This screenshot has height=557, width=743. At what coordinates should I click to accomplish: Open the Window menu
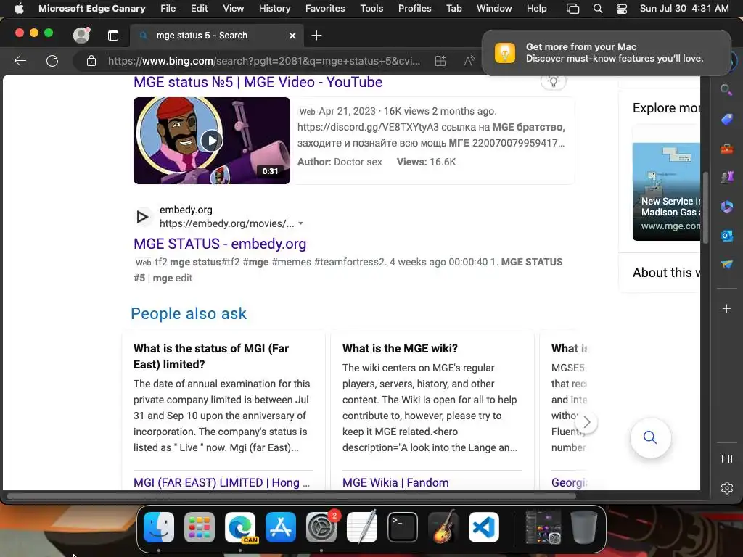(494, 8)
